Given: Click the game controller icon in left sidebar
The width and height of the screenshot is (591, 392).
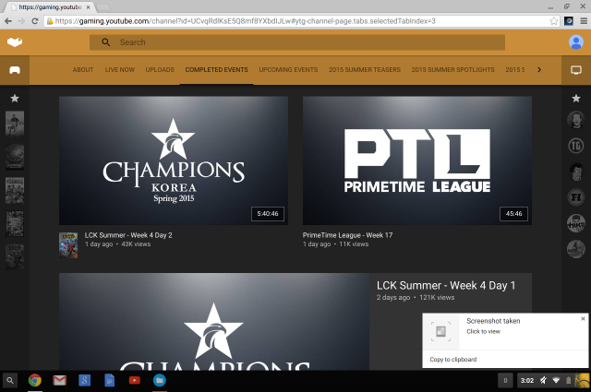Looking at the screenshot, I should 15,69.
